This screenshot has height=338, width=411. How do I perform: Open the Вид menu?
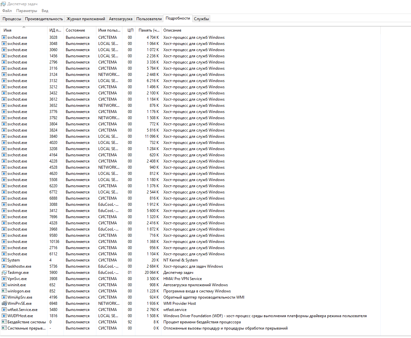coord(45,11)
